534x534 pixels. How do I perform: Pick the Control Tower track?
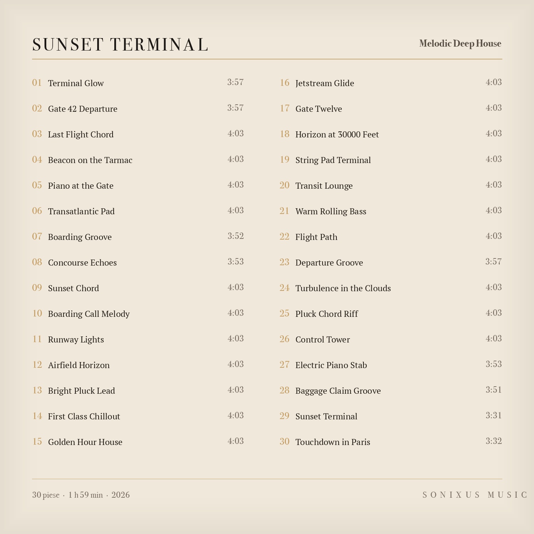[323, 339]
